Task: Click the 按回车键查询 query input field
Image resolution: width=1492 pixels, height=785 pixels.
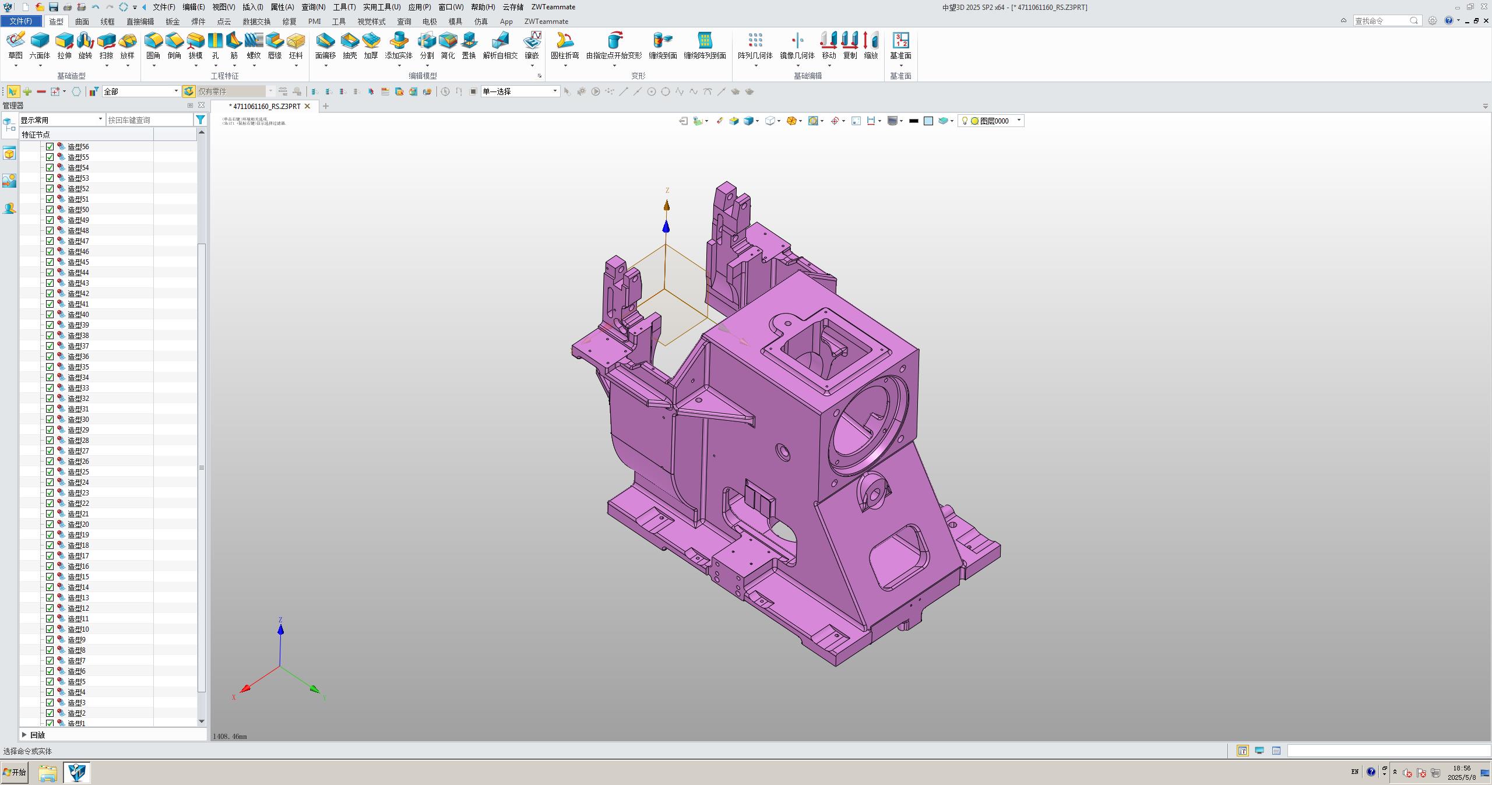Action: coord(150,119)
